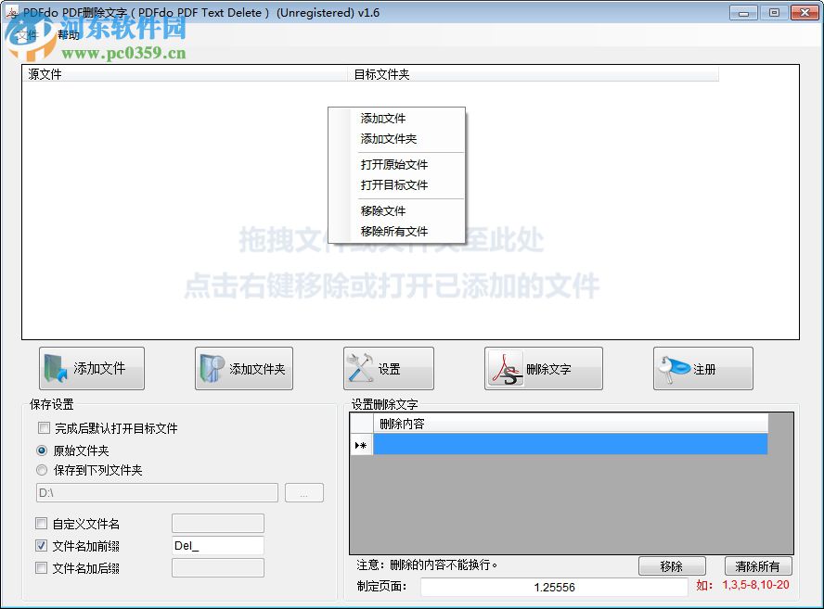Enable the 自定义文件名 checkbox

click(x=41, y=523)
